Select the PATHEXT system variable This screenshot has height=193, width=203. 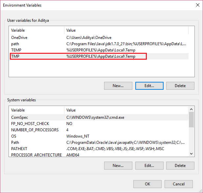(100, 149)
